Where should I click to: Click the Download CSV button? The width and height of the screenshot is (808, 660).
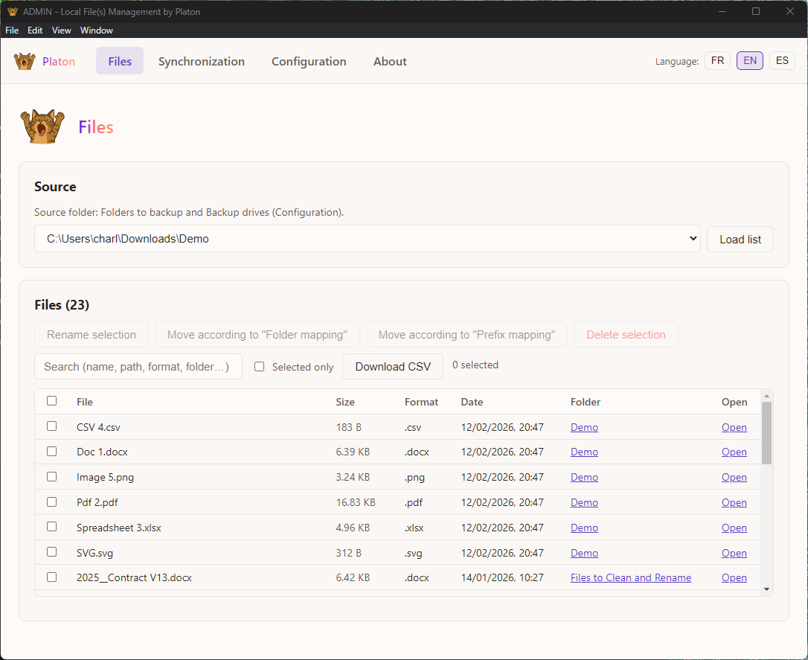[x=392, y=366]
